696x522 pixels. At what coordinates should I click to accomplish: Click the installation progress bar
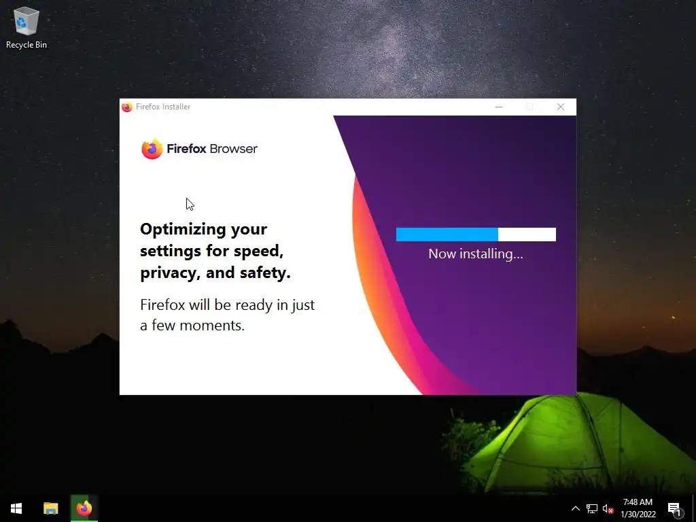(x=476, y=234)
